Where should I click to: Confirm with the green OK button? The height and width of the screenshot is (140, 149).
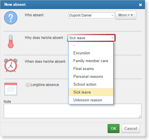113,128
